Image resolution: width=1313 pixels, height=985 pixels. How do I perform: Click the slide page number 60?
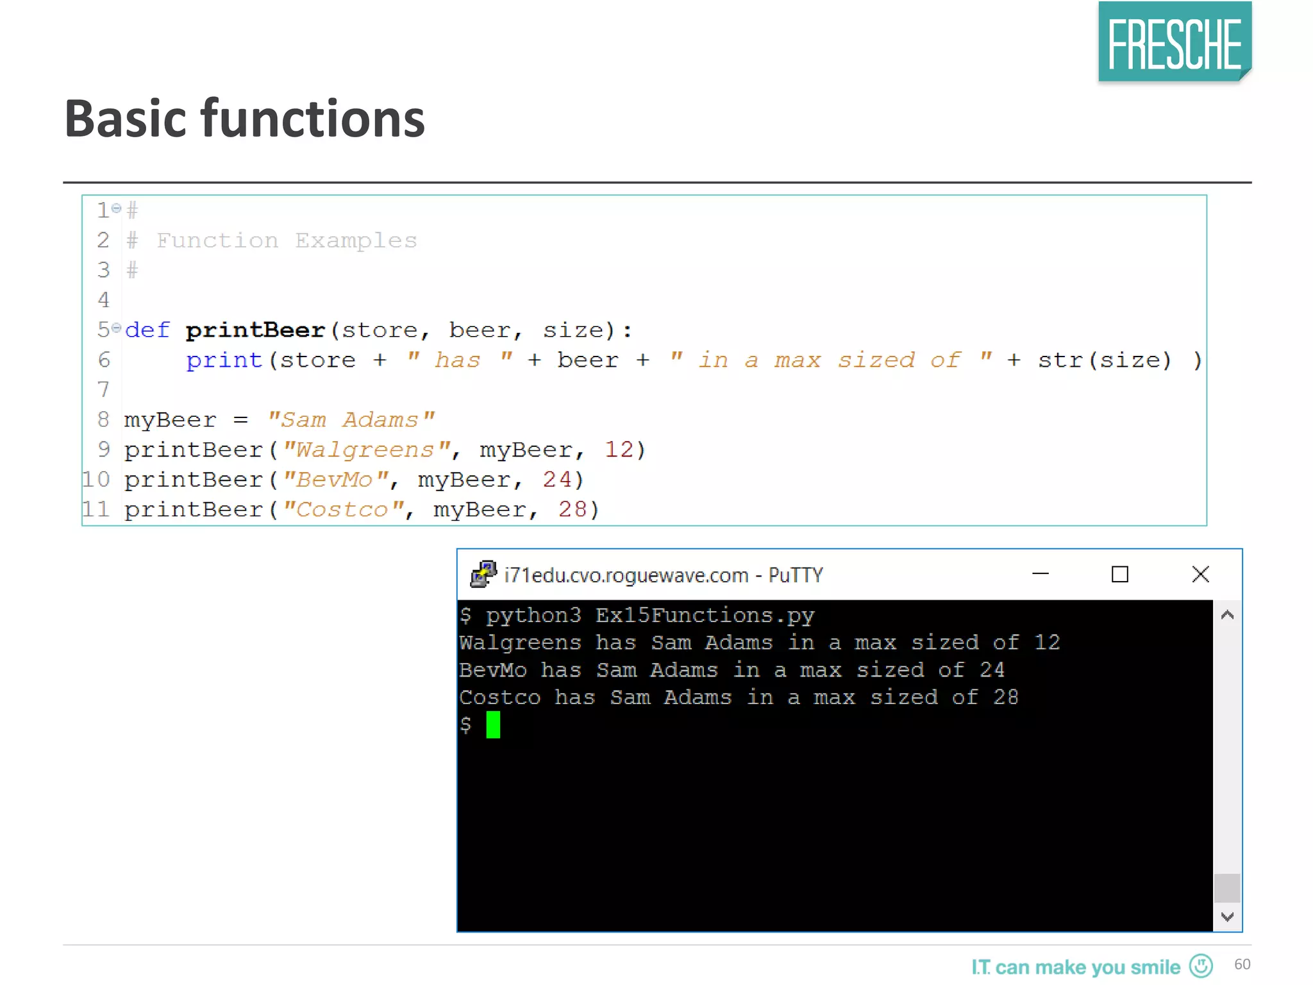coord(1242,964)
